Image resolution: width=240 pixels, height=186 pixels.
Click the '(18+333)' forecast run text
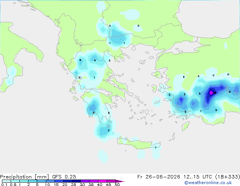tap(228, 177)
